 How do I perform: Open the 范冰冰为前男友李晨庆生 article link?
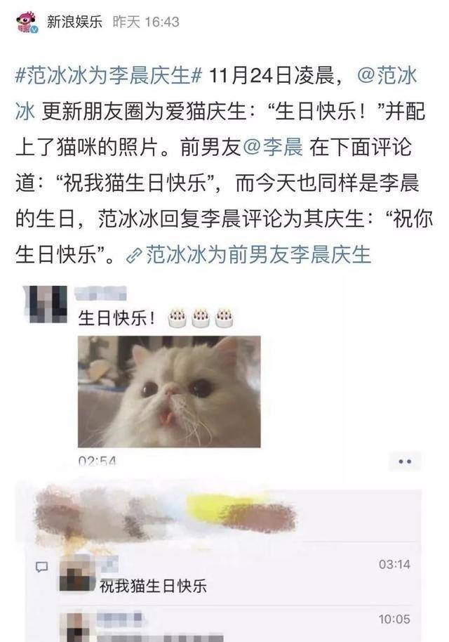(x=258, y=255)
